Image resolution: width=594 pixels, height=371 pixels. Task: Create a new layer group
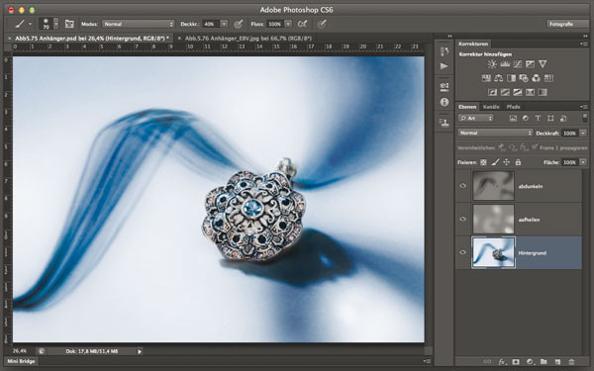[544, 362]
